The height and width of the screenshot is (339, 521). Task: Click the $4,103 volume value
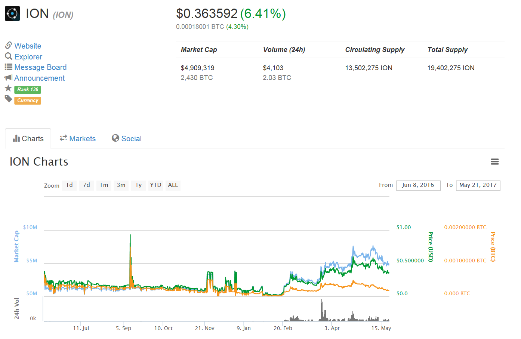coord(273,68)
